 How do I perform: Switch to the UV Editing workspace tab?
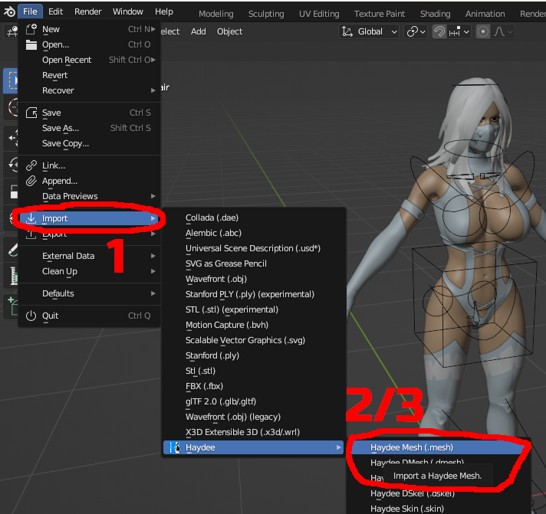(x=319, y=14)
